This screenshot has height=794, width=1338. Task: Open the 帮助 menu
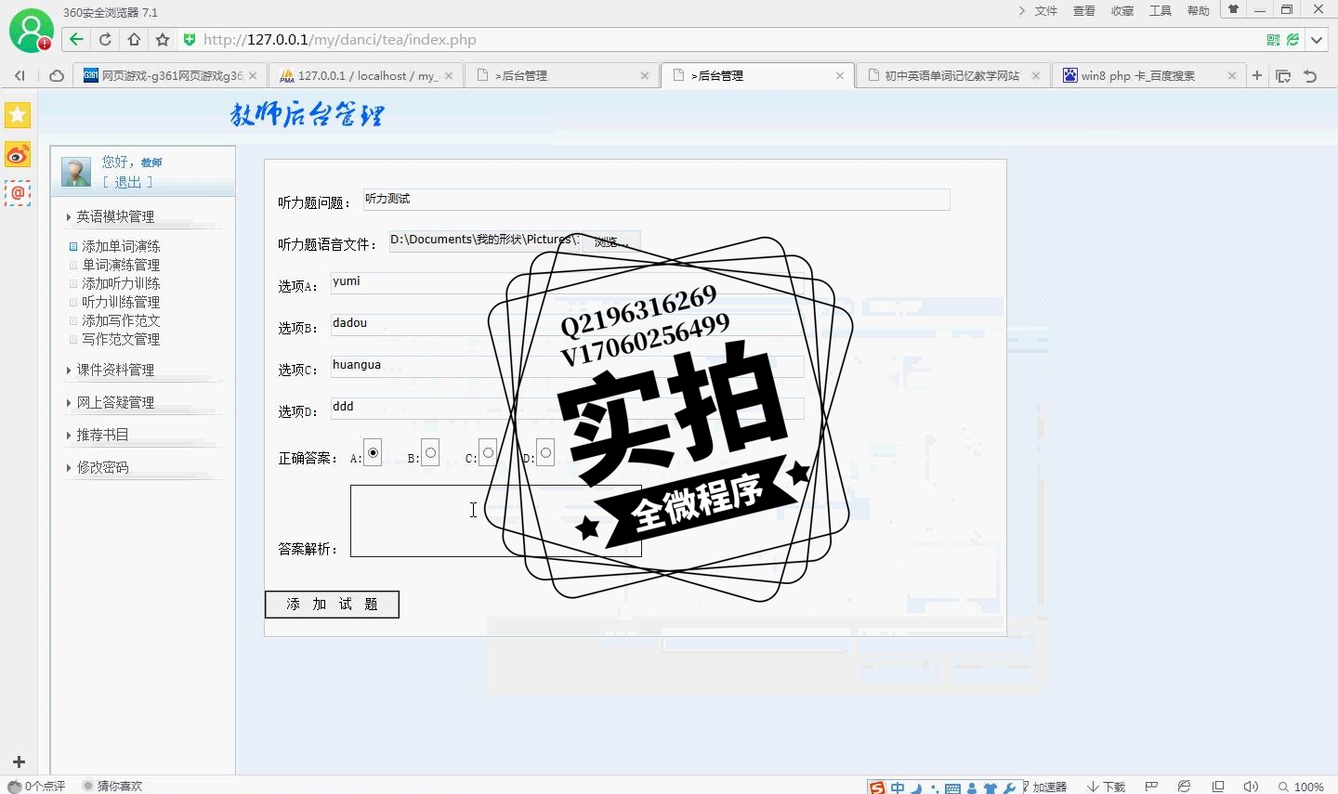[1199, 11]
